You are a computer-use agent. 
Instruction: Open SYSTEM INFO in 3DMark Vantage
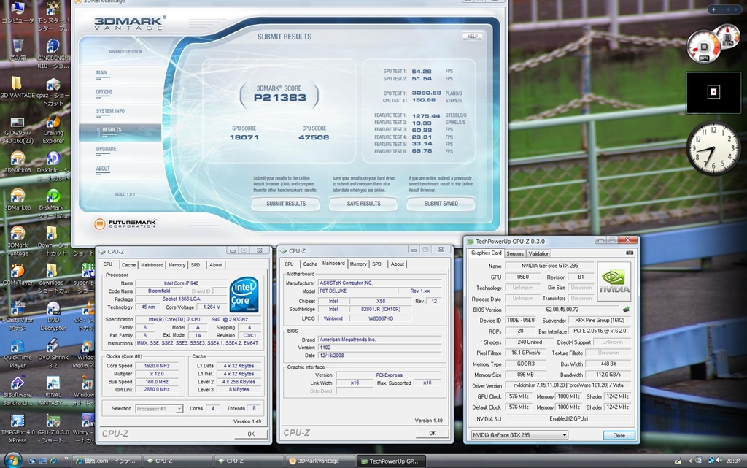point(110,112)
